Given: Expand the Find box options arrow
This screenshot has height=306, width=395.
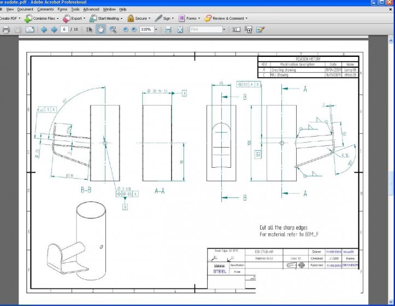Looking at the screenshot, I should 224,30.
